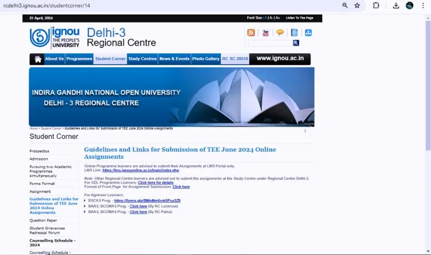Image resolution: width=431 pixels, height=255 pixels.
Task: Increase font size with A+
Action: pos(278,18)
